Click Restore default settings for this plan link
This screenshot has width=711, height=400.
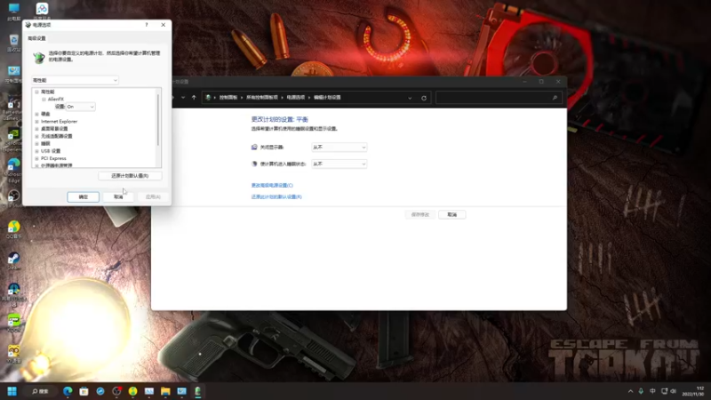coord(276,196)
